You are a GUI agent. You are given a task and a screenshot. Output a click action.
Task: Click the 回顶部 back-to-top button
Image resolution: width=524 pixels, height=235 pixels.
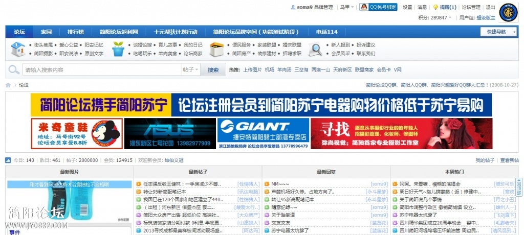[519, 187]
